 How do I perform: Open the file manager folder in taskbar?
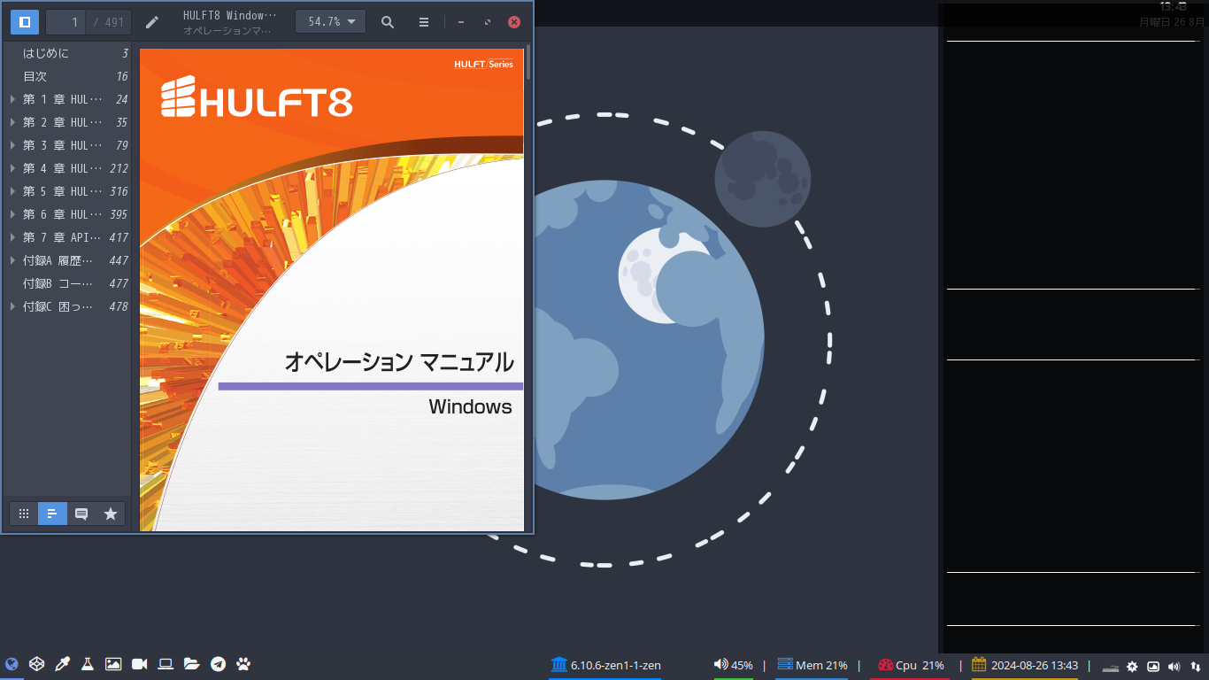coord(191,664)
